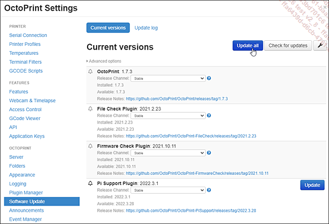Viewport: 329px width, 224px height.
Task: Open help icon next to OctoPrint release channel
Action: tap(209, 78)
